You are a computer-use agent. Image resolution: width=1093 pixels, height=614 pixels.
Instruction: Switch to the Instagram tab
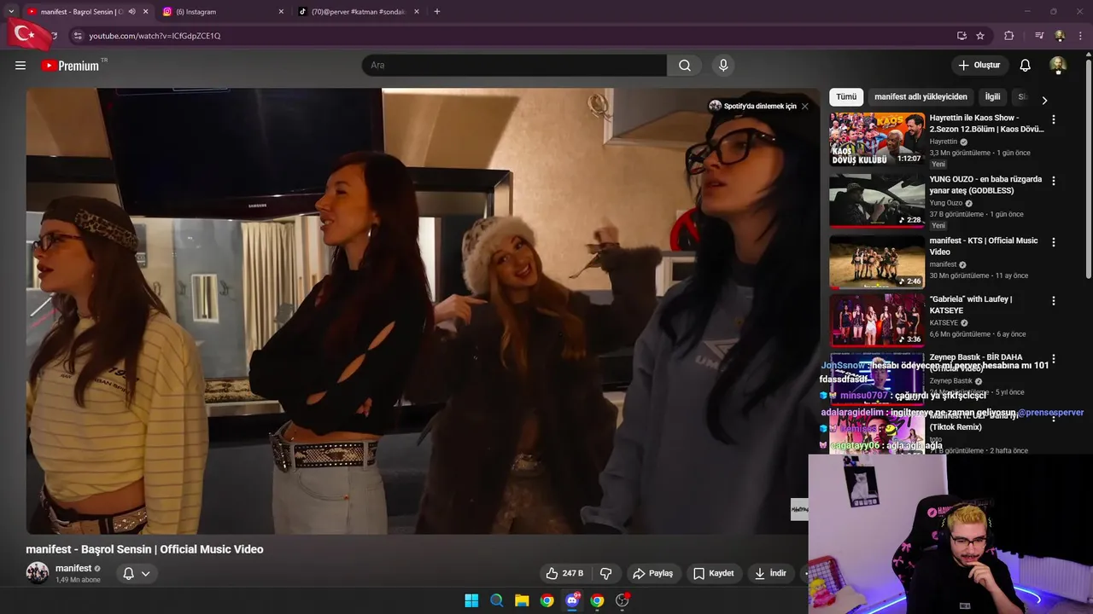223,12
